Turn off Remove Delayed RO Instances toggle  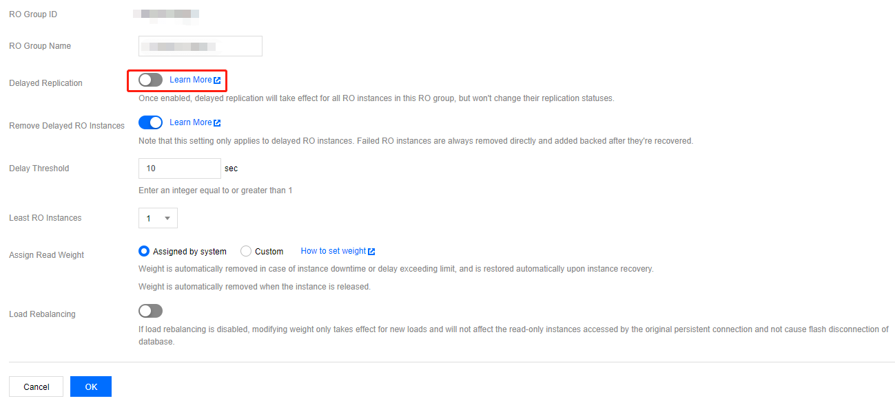coord(150,122)
